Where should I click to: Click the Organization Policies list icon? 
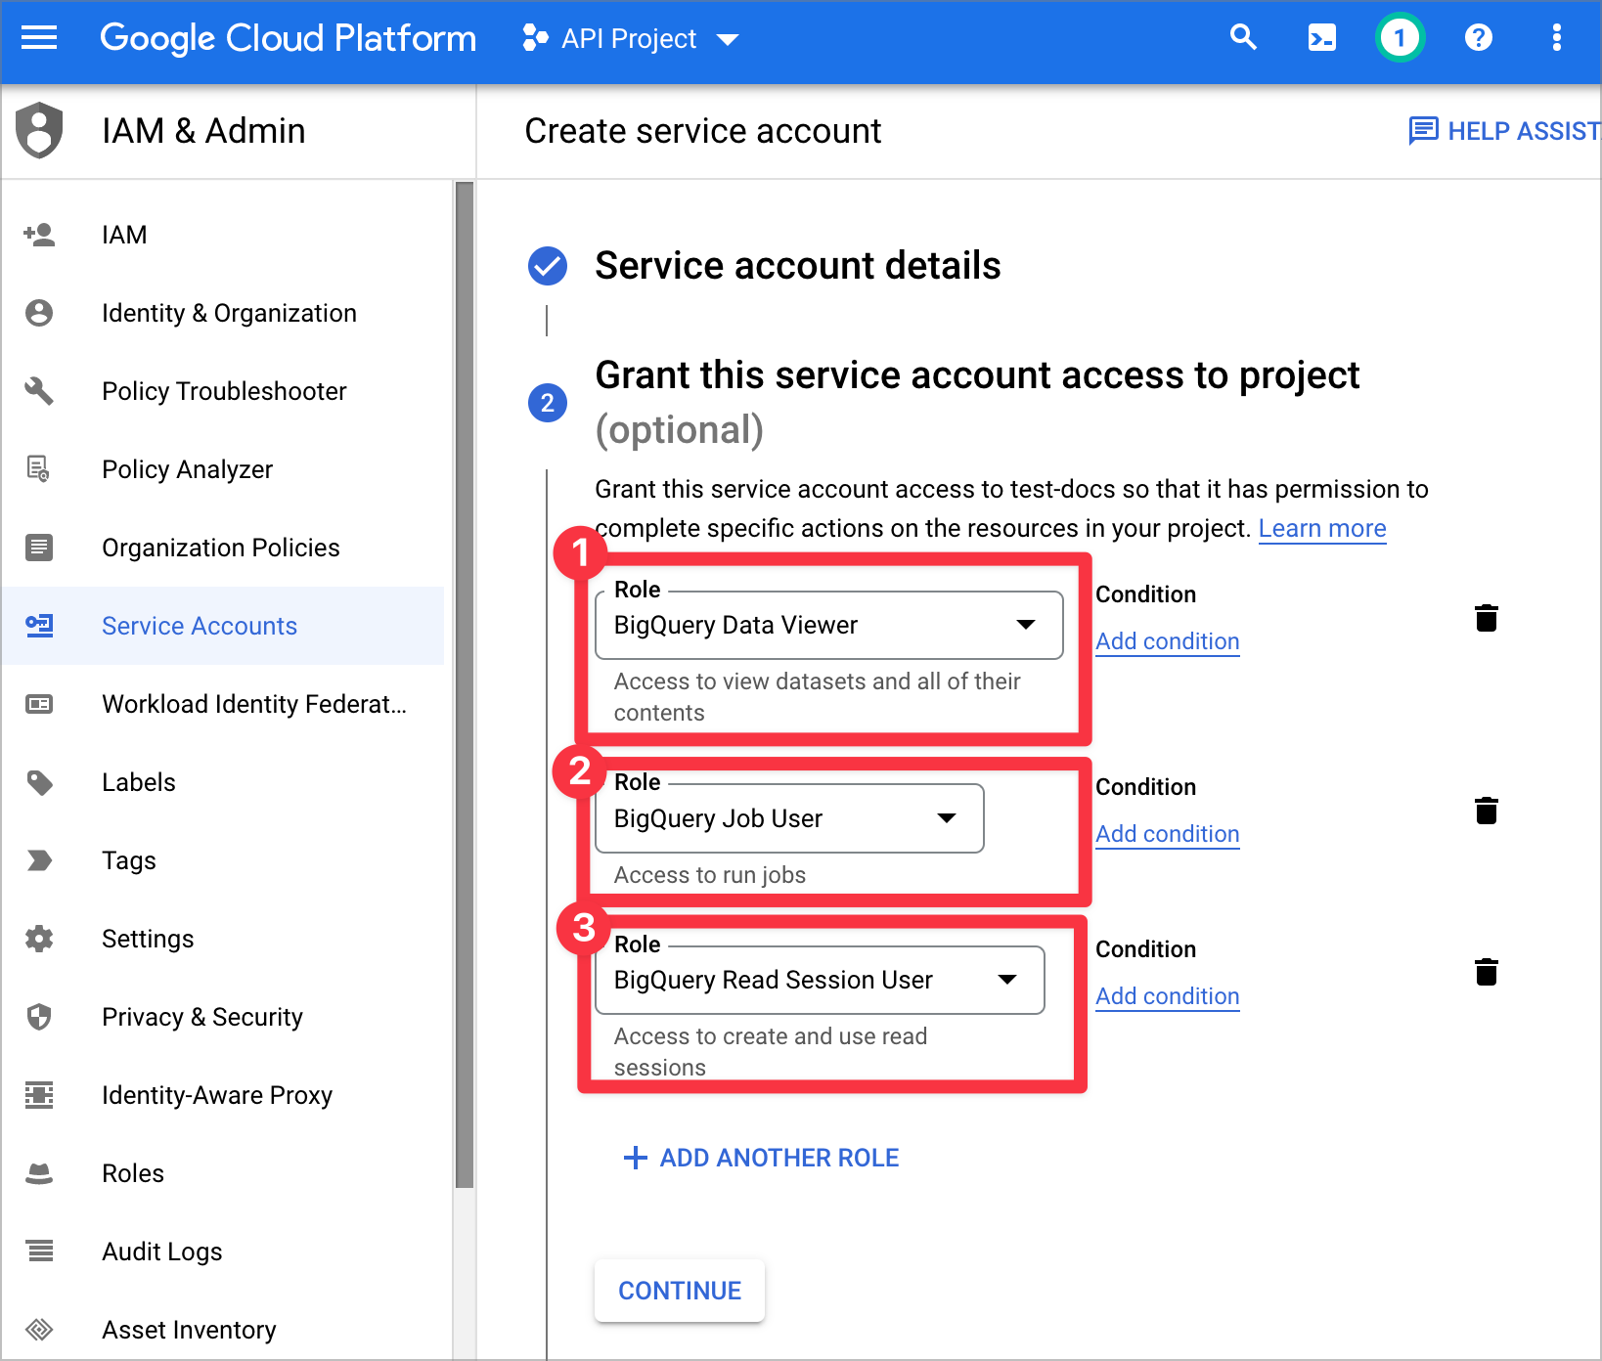pos(39,548)
